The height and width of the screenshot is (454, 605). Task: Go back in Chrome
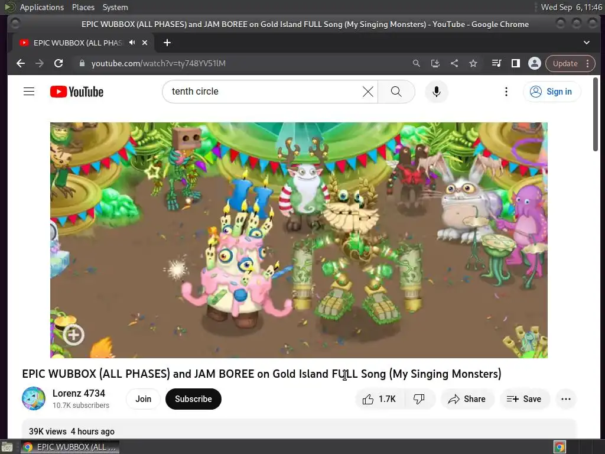[x=21, y=63]
